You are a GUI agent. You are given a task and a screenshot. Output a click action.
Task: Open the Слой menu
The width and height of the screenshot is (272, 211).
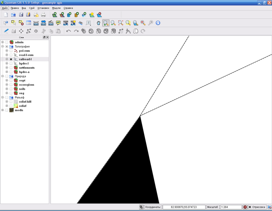32,8
